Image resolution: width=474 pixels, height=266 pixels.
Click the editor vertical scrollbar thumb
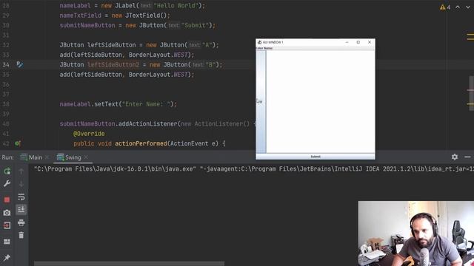pyautogui.click(x=471, y=93)
